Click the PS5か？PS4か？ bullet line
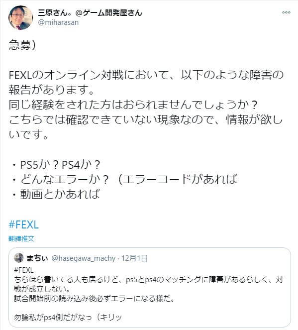The height and width of the screenshot is (330, 298). 56,165
